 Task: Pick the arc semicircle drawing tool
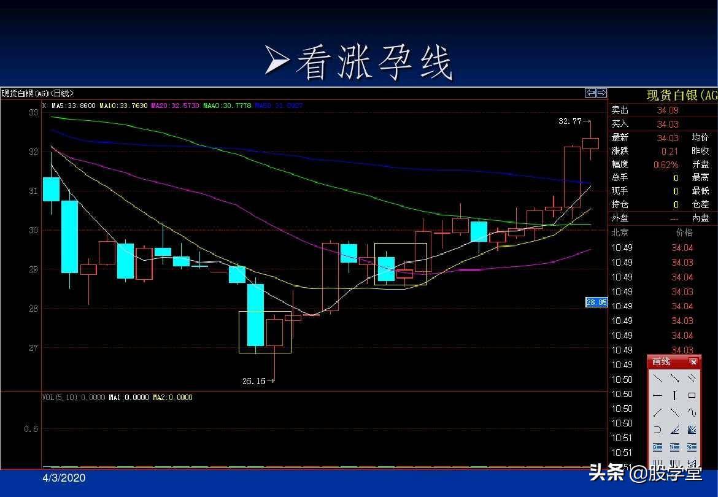point(658,430)
